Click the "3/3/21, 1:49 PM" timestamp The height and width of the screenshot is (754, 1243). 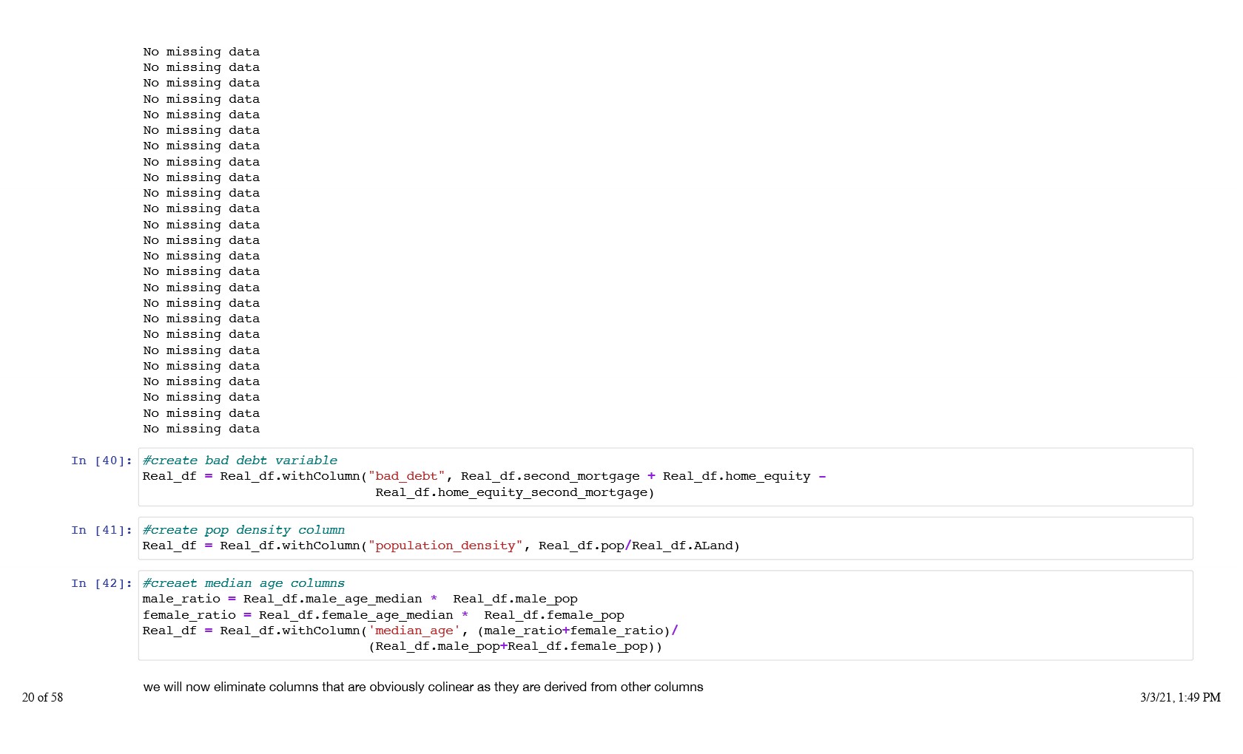1179,697
